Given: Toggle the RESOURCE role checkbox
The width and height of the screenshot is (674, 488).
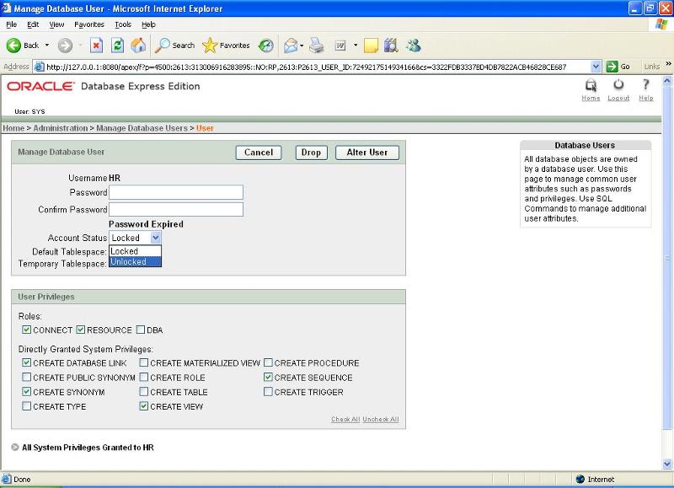Looking at the screenshot, I should pyautogui.click(x=80, y=330).
